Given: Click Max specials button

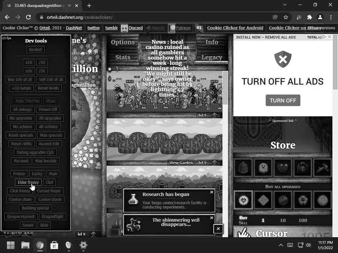Looking at the screenshot, I should pos(51,135).
